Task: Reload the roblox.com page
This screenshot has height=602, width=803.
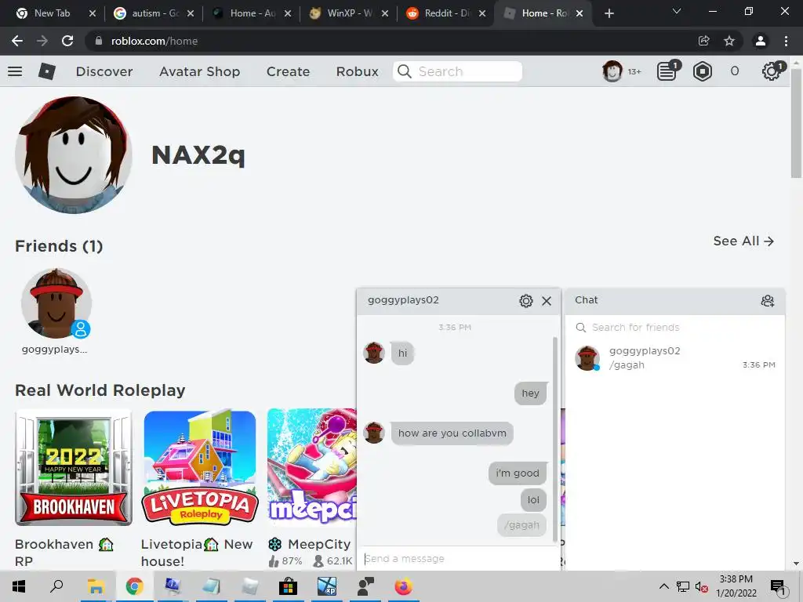Action: (67, 41)
